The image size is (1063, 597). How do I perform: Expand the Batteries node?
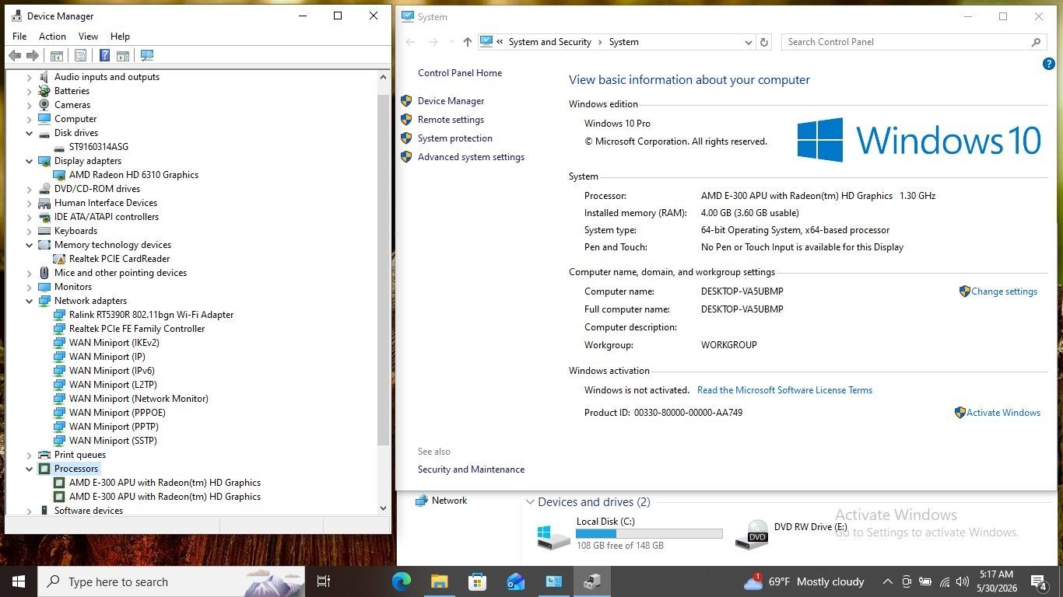point(30,91)
